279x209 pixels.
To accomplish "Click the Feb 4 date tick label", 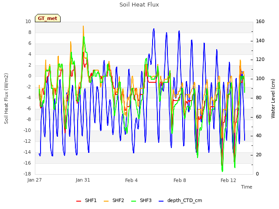I will pyautogui.click(x=131, y=180).
